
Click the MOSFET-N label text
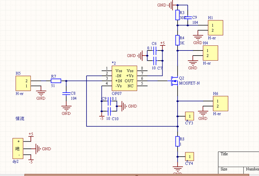pyautogui.click(x=190, y=83)
